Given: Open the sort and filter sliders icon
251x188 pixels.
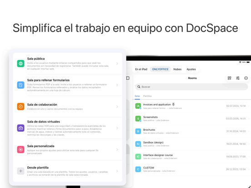Looking at the screenshot, I should tap(238, 78).
